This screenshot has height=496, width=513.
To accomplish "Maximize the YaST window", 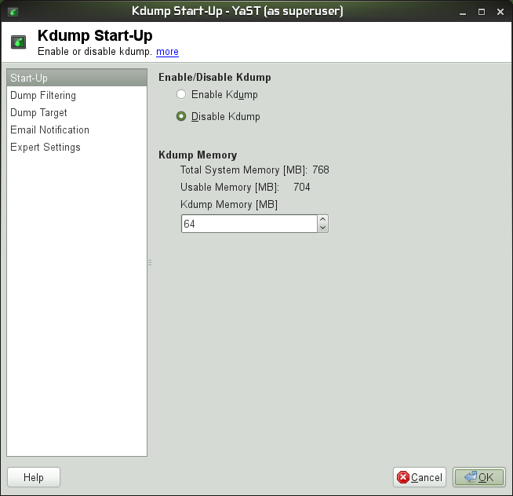I will (x=482, y=12).
